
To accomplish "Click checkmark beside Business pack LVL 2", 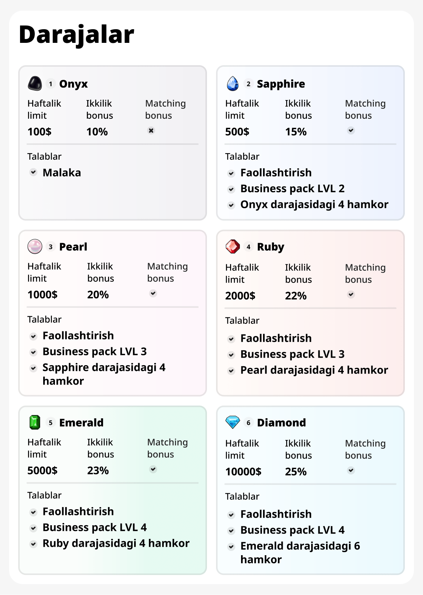I will click(x=231, y=189).
